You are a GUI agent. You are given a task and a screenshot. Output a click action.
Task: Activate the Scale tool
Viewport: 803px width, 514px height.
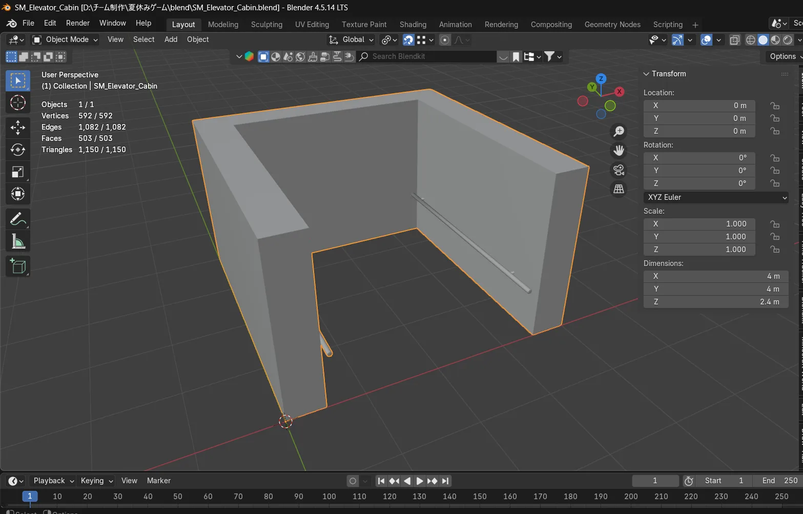tap(18, 172)
